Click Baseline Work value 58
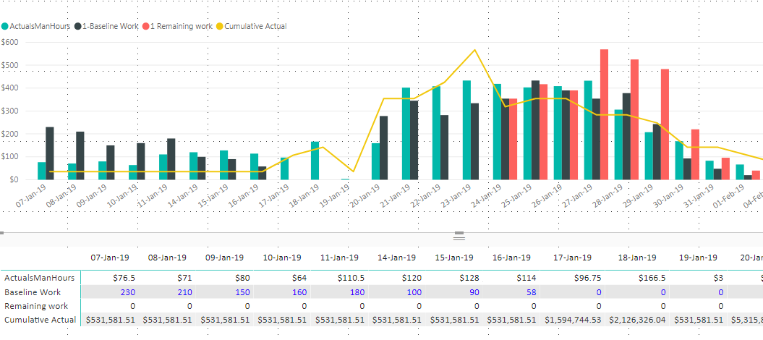The width and height of the screenshot is (763, 340). (x=531, y=292)
